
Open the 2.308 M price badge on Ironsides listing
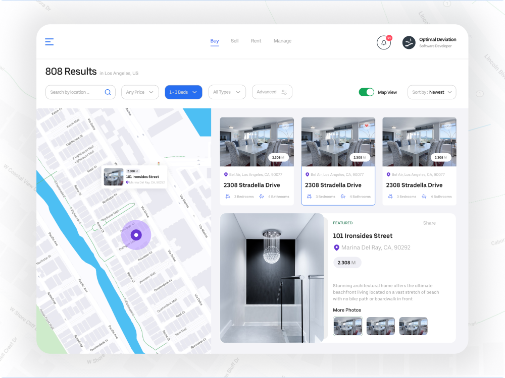[x=347, y=263]
